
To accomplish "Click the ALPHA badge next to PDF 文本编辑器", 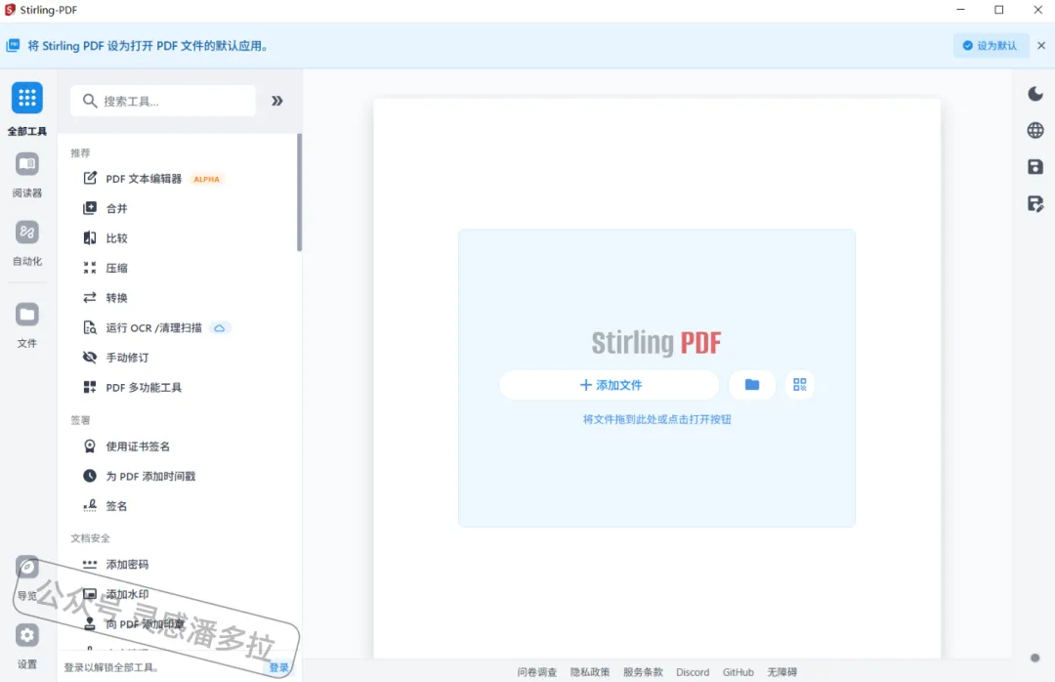I will click(206, 179).
